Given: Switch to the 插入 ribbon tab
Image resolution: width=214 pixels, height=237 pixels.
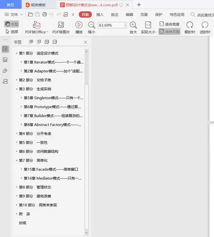Looking at the screenshot, I should pos(100,14).
